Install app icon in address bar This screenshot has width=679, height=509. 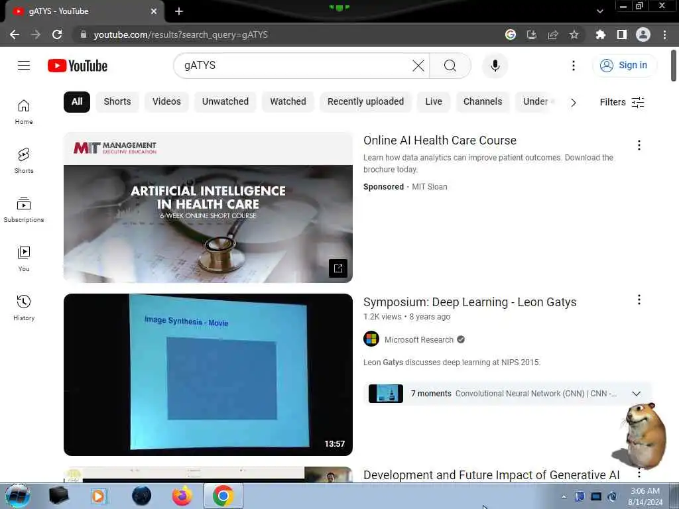[x=532, y=34]
